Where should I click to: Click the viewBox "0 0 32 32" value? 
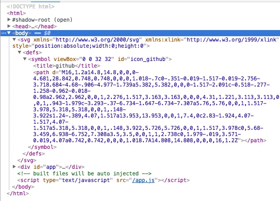(x=96, y=59)
